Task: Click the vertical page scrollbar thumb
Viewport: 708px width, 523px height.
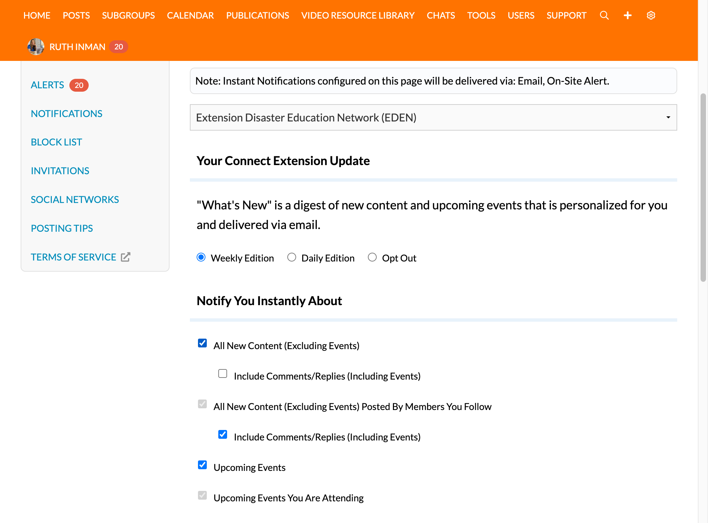Action: (x=703, y=188)
